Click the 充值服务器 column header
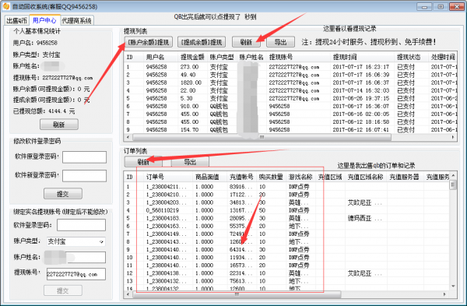Viewport: 467px width, 306px height. pos(405,177)
